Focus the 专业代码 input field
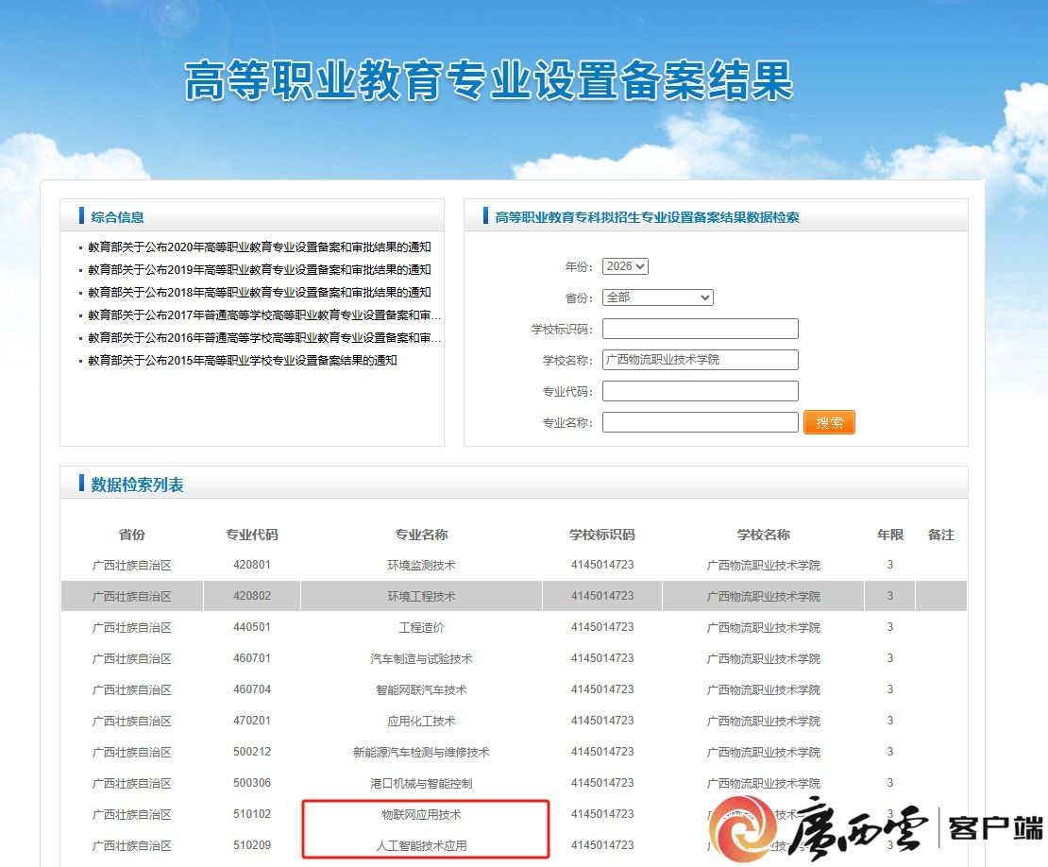The image size is (1048, 867). [x=700, y=391]
